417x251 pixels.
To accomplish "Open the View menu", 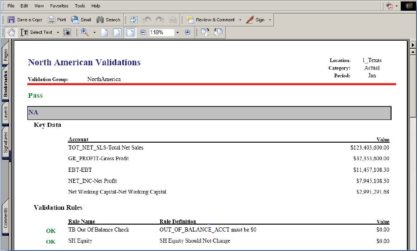I will pos(39,6).
